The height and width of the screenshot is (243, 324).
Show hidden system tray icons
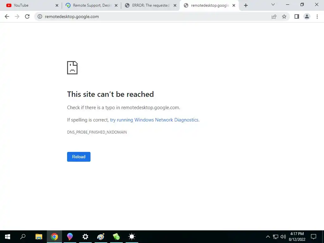coord(268,237)
